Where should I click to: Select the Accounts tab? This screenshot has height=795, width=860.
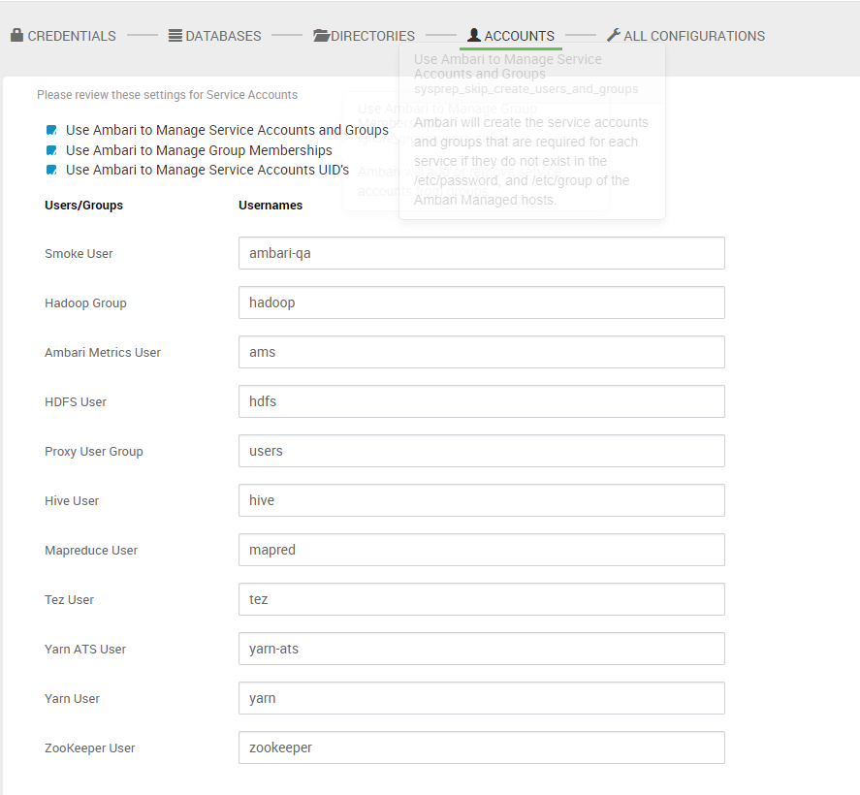coord(511,36)
